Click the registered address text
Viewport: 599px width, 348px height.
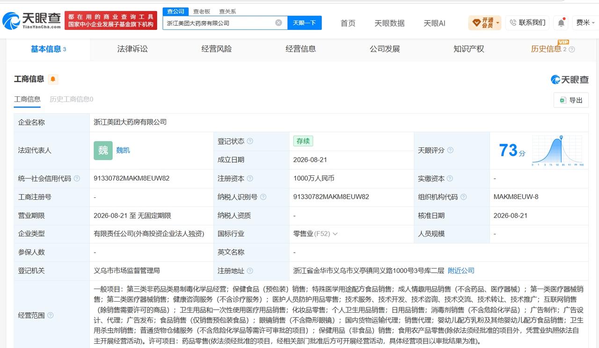[x=368, y=270]
